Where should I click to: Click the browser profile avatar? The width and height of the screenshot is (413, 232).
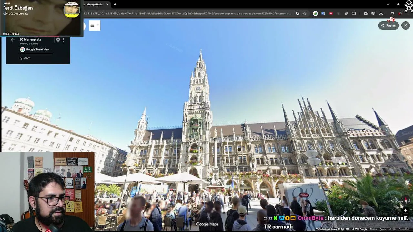click(400, 14)
